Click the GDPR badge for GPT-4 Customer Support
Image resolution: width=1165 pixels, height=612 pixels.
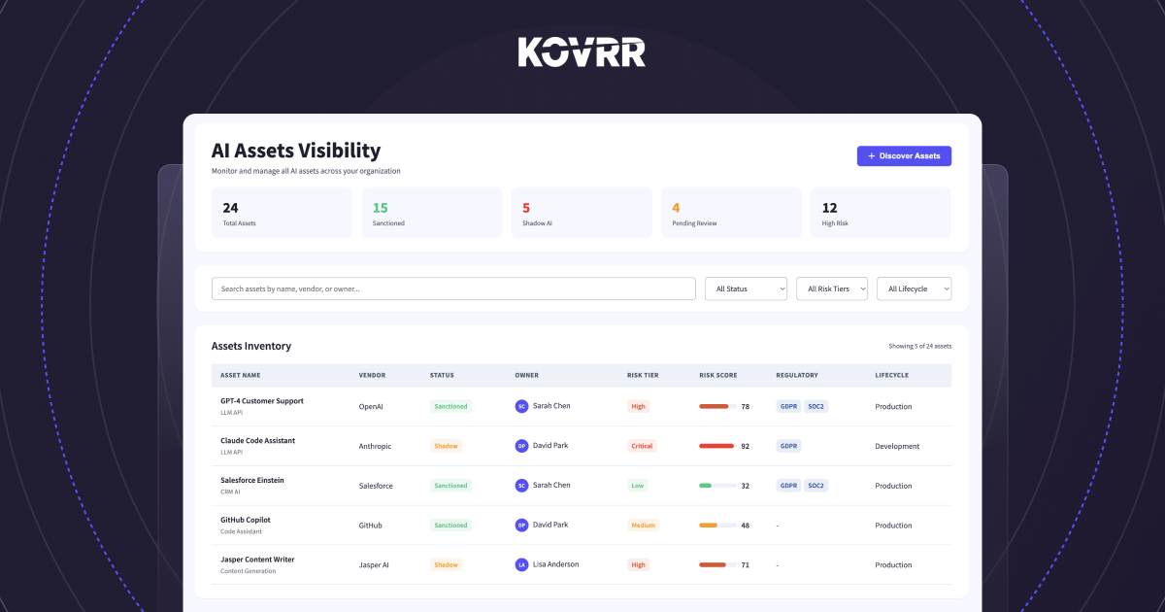(x=788, y=406)
